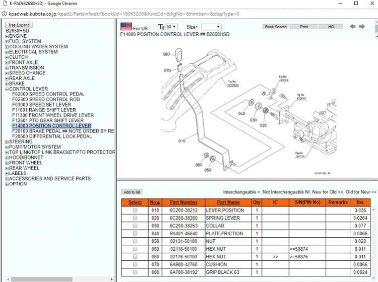
Task: Sort table by Part Number header
Action: pos(183,202)
